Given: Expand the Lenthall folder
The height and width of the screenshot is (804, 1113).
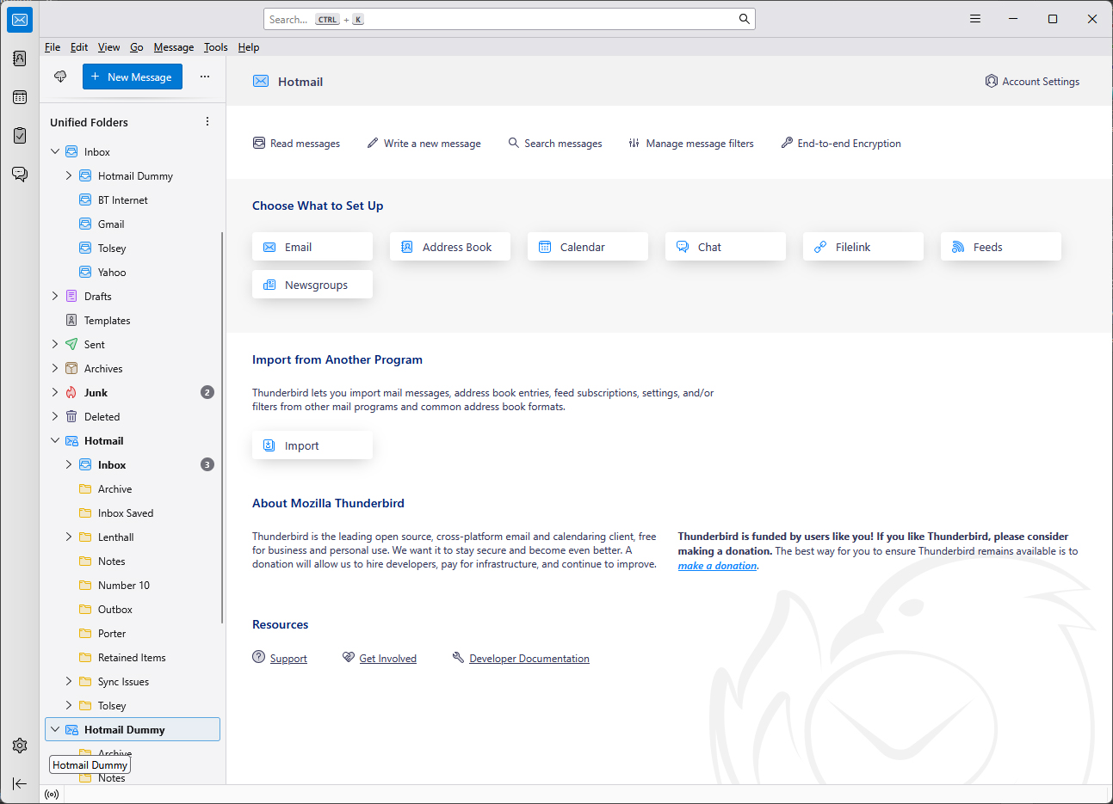Looking at the screenshot, I should (x=69, y=537).
